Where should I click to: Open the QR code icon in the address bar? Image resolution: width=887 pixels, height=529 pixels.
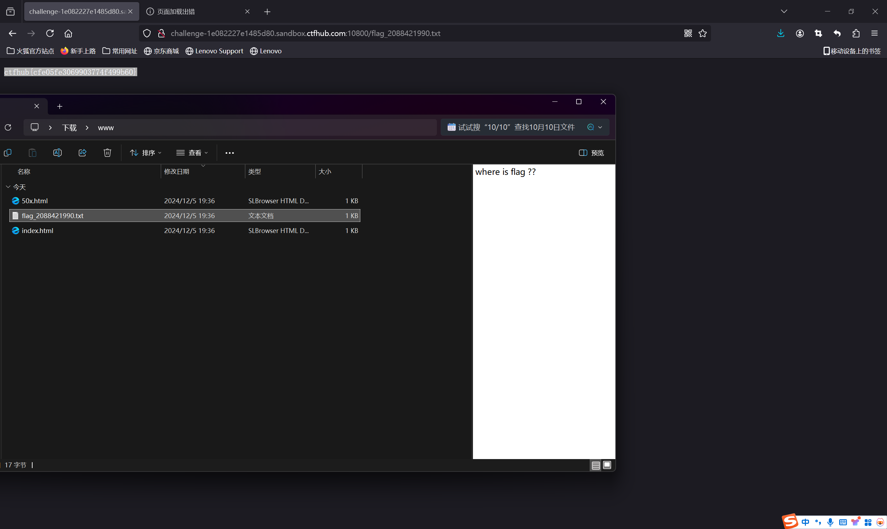(x=688, y=33)
